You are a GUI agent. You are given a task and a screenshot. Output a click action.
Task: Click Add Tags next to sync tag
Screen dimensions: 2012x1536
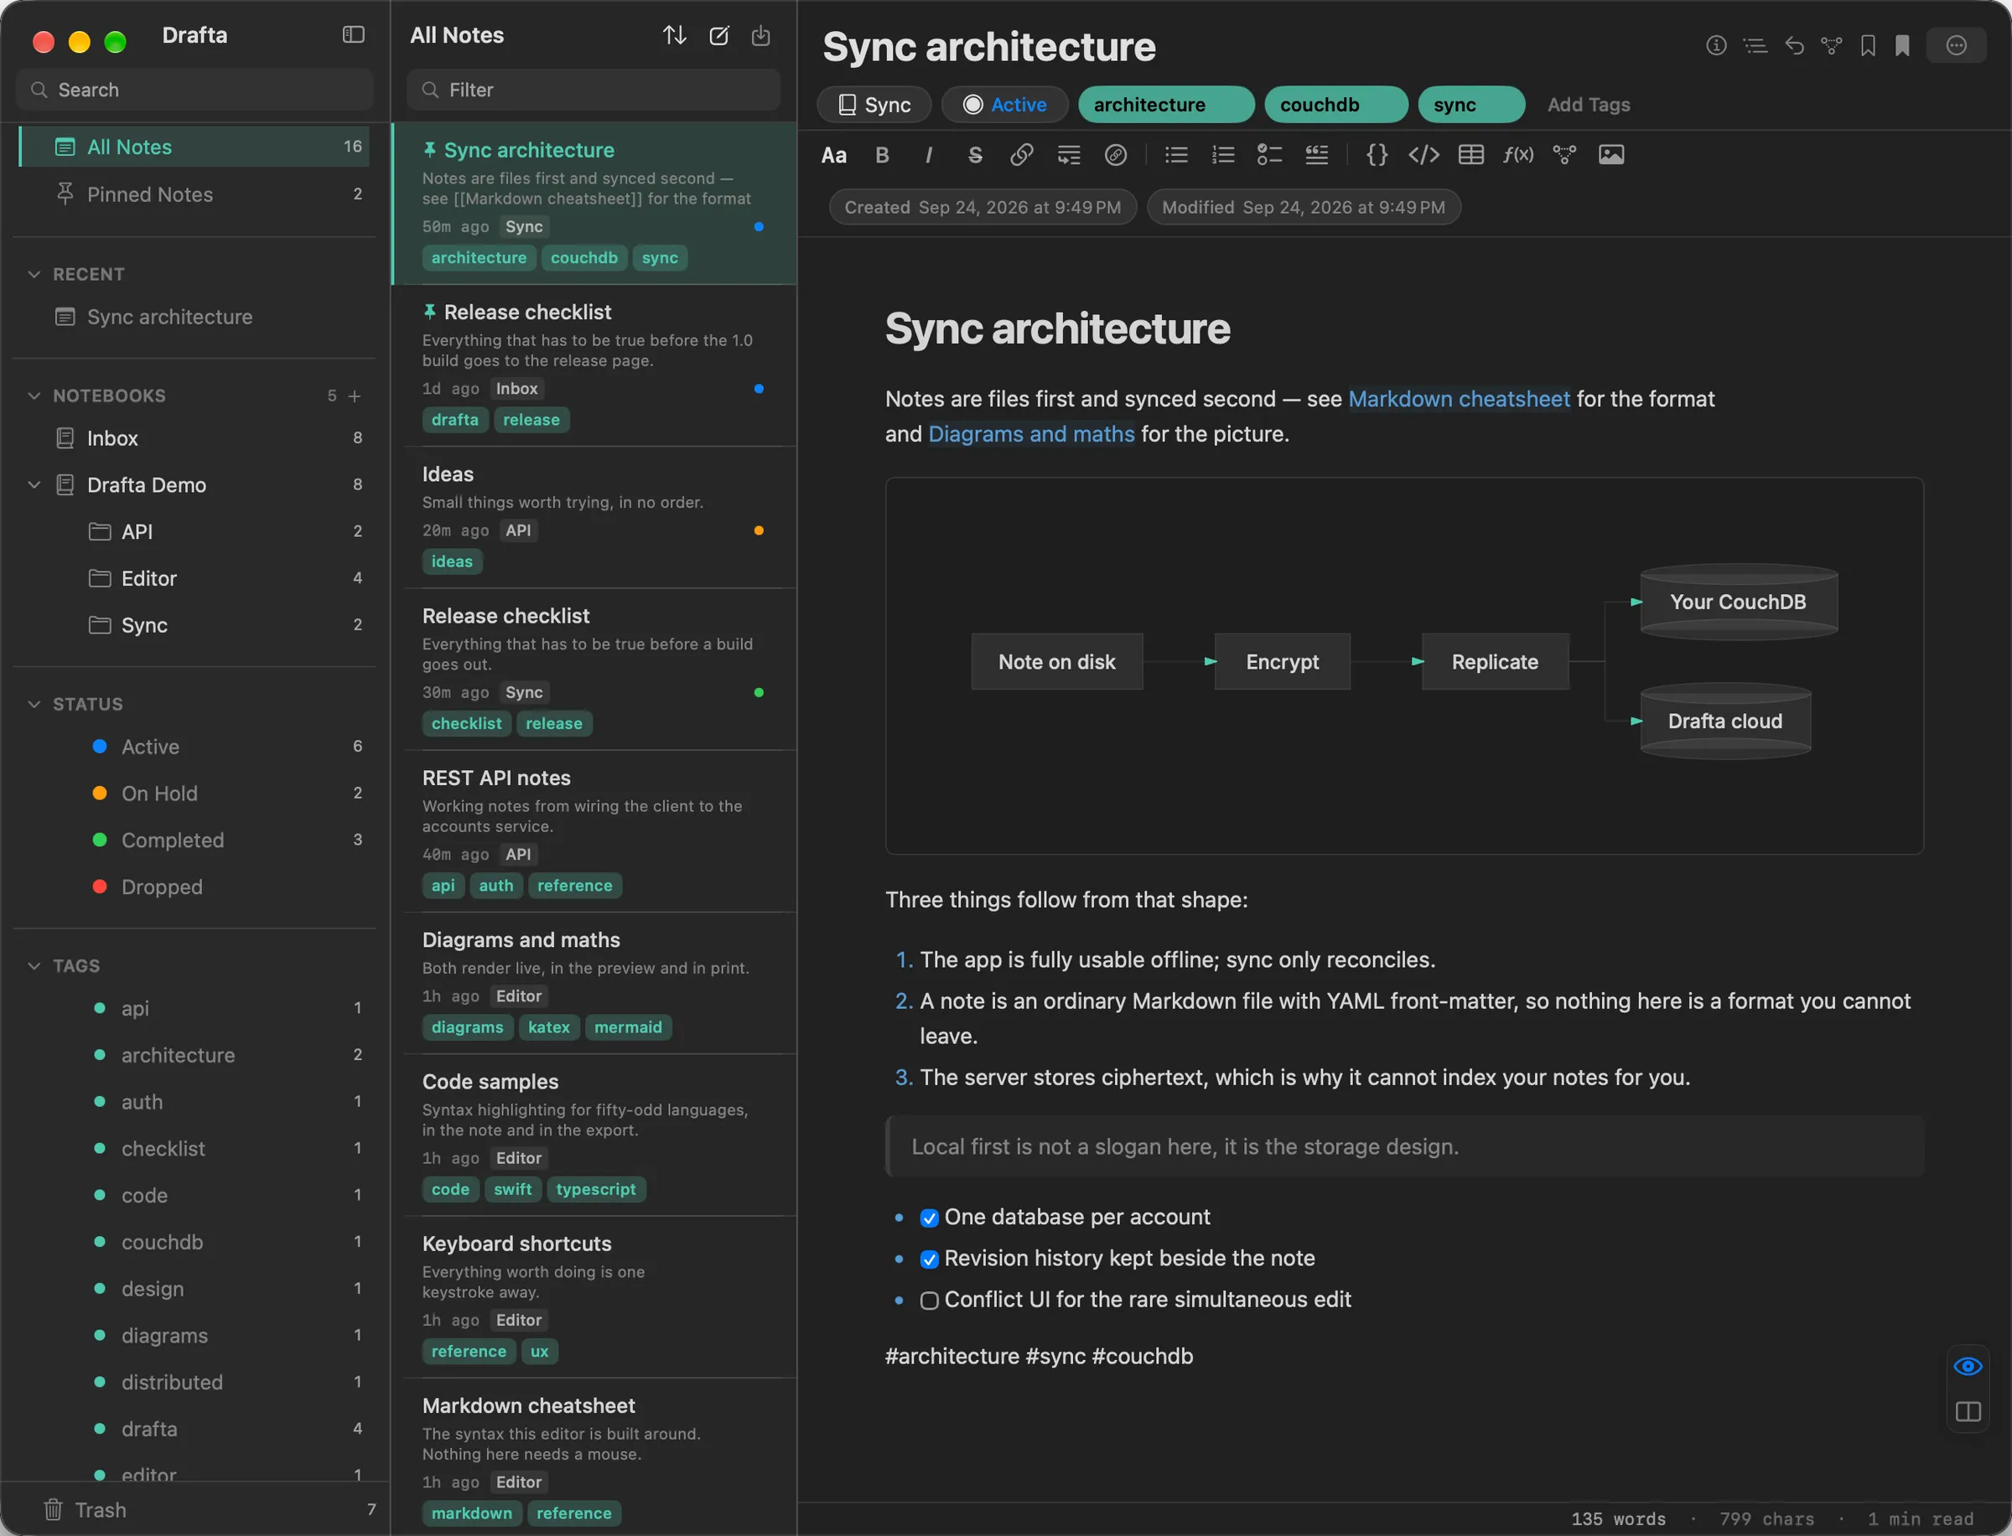click(x=1588, y=104)
